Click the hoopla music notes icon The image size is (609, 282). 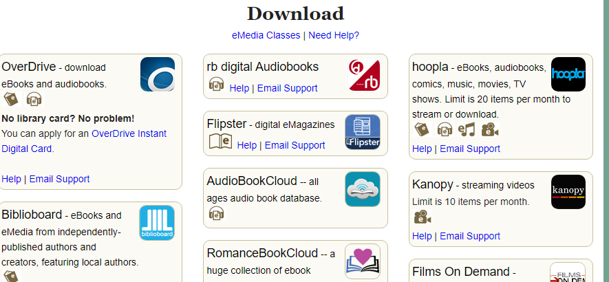[x=467, y=129]
